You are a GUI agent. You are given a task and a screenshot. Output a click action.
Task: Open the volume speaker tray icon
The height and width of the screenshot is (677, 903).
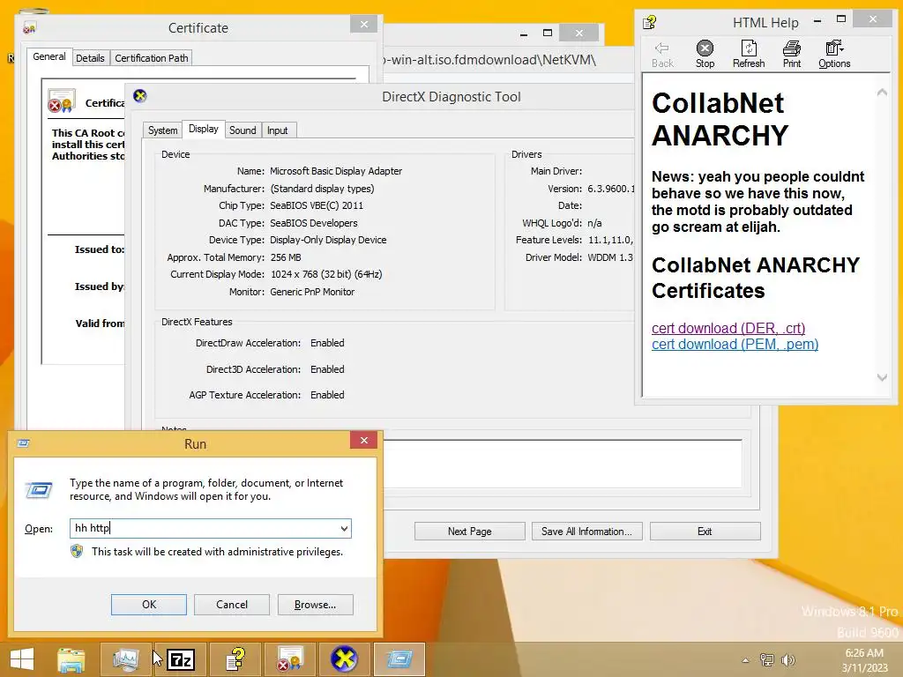click(787, 659)
